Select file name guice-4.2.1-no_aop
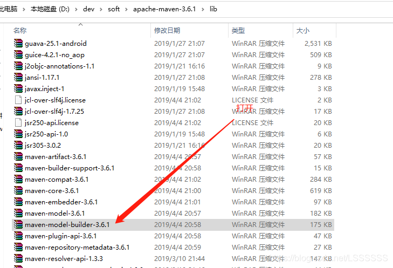Image resolution: width=393 pixels, height=268 pixels. point(54,55)
